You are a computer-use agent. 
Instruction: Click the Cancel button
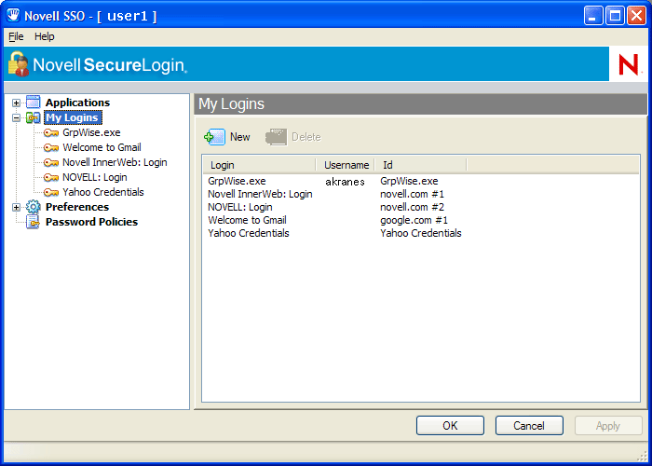[x=529, y=426]
